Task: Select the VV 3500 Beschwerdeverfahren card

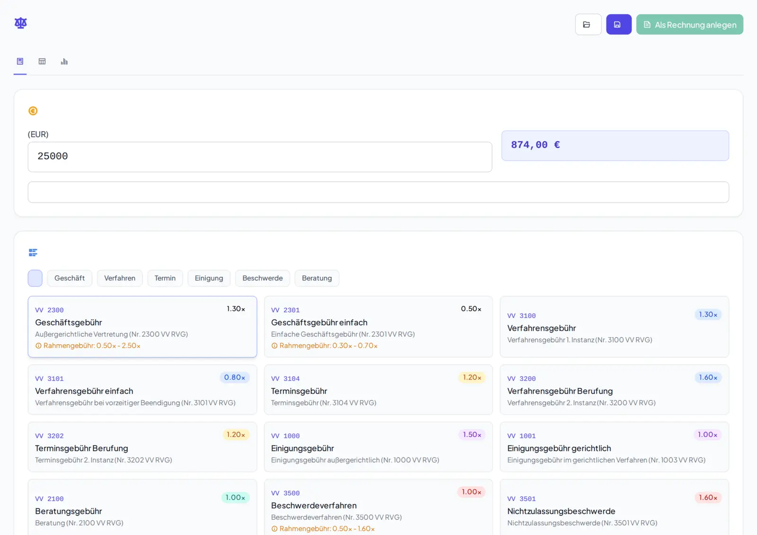Action: (378, 507)
